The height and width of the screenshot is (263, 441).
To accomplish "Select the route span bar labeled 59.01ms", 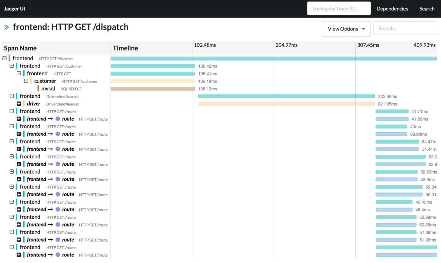I will click(x=399, y=194).
